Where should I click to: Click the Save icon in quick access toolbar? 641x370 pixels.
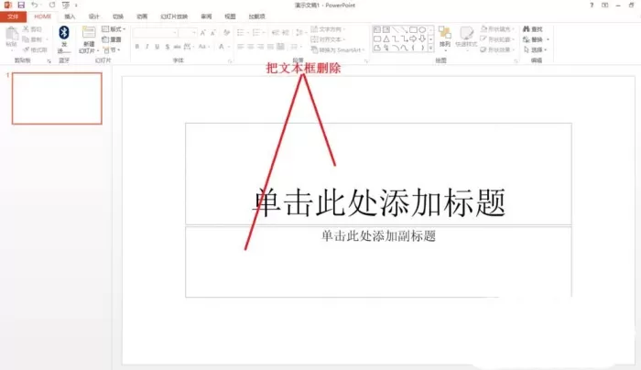[x=21, y=5]
